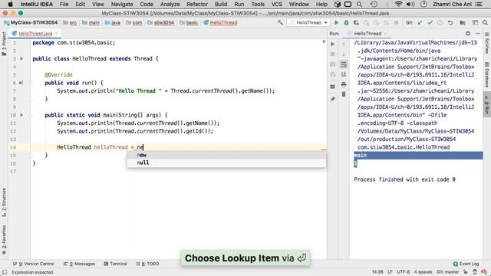Open the macOS Apple menu
The height and width of the screenshot is (276, 491).
(10, 4)
